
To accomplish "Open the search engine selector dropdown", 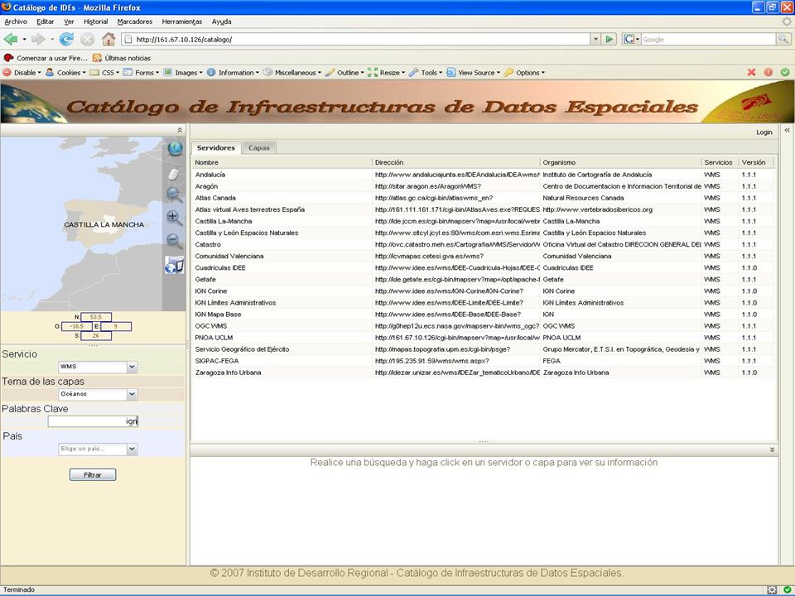I will (x=631, y=39).
